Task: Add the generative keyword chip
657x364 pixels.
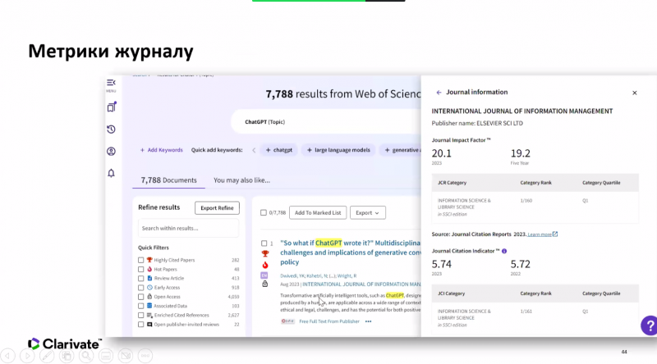Action: coord(401,150)
